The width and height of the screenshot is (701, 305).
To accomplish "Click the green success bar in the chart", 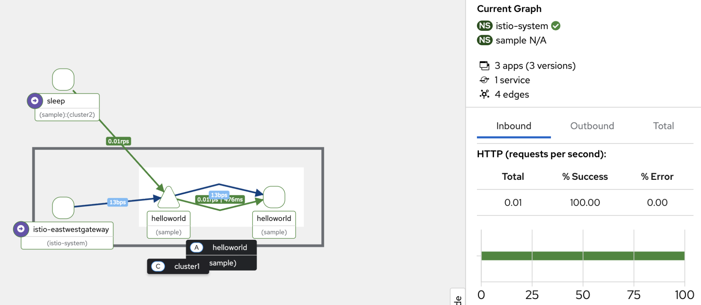I will pos(582,256).
